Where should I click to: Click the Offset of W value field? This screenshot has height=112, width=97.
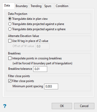coord(42,46)
